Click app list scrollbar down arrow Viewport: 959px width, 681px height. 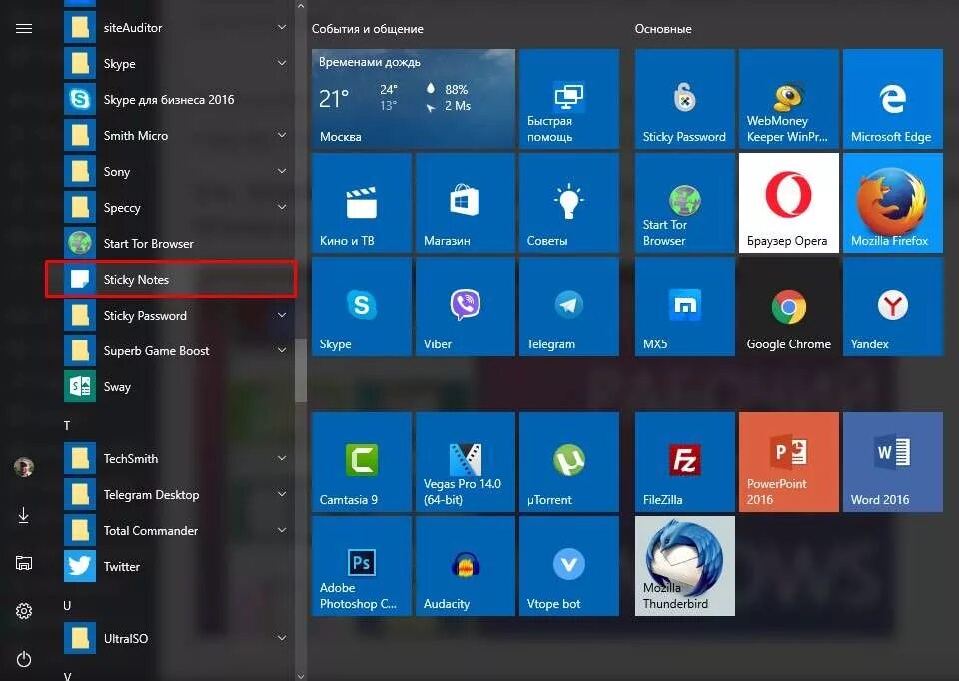click(301, 675)
